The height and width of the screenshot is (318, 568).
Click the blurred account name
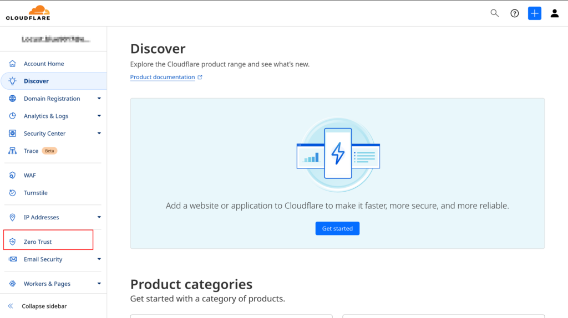click(x=55, y=39)
